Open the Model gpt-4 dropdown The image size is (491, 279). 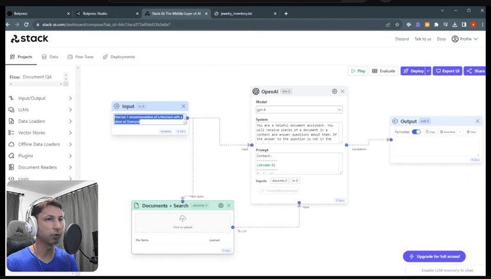coord(299,110)
